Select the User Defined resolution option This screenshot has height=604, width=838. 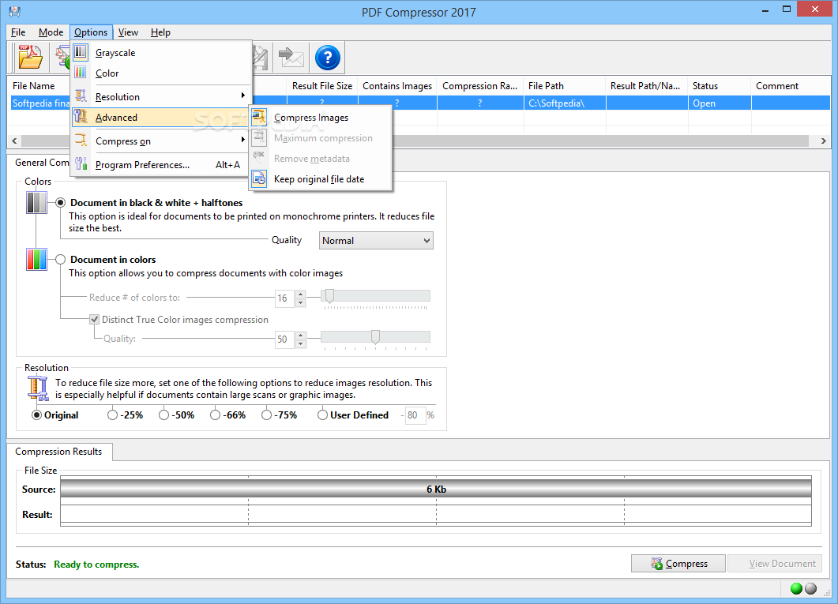[322, 415]
